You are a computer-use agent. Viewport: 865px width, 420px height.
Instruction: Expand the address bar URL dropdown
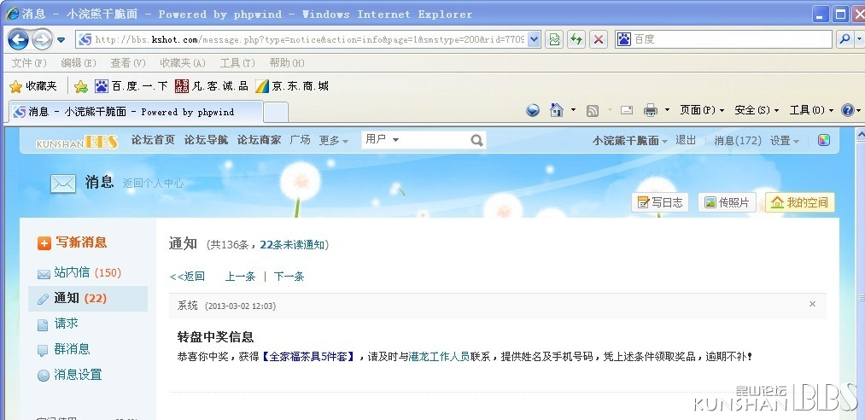(x=535, y=39)
